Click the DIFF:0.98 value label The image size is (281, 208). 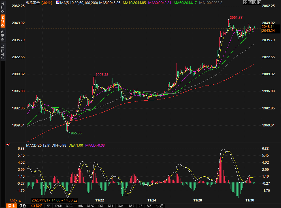pyautogui.click(x=59, y=145)
